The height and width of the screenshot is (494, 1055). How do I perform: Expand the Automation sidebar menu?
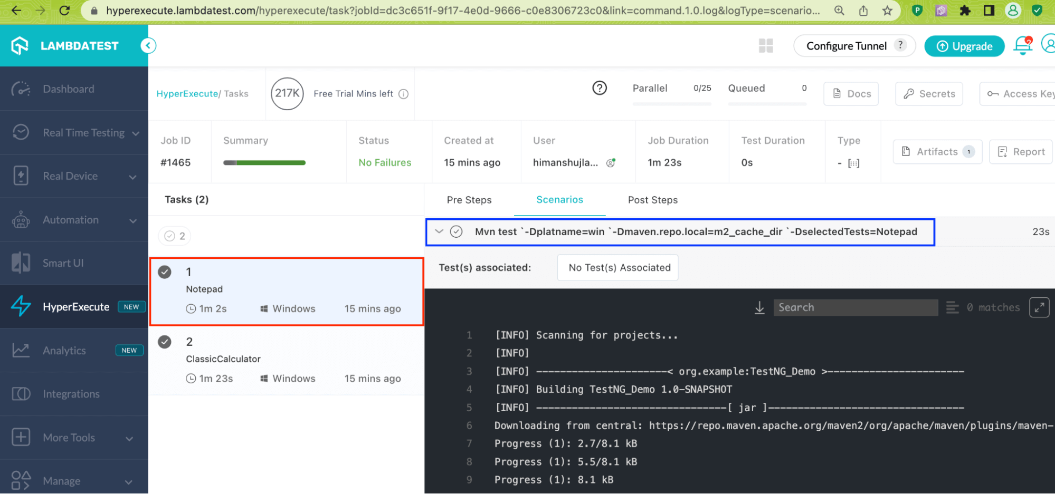(133, 220)
